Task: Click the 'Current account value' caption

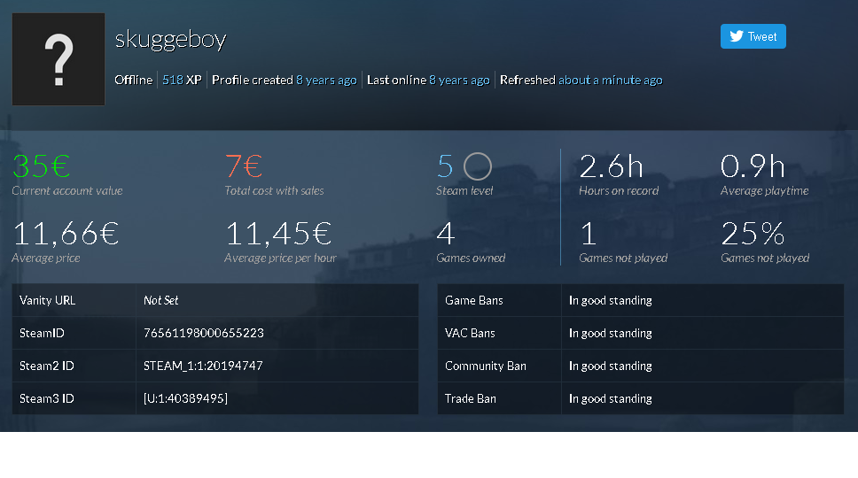Action: point(67,190)
